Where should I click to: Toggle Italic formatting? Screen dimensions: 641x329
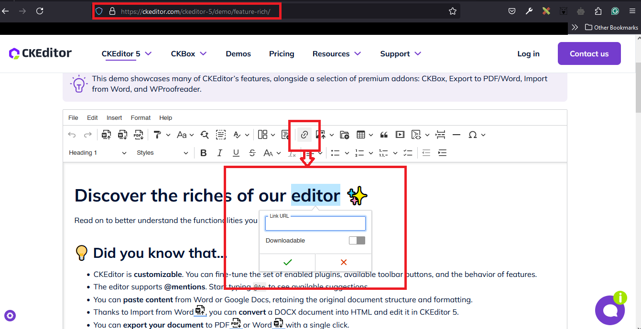[220, 153]
